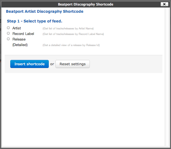Screen dimensions: 171x149
Task: Pick the Release (Detailed) radio button
Action: click(x=8, y=39)
